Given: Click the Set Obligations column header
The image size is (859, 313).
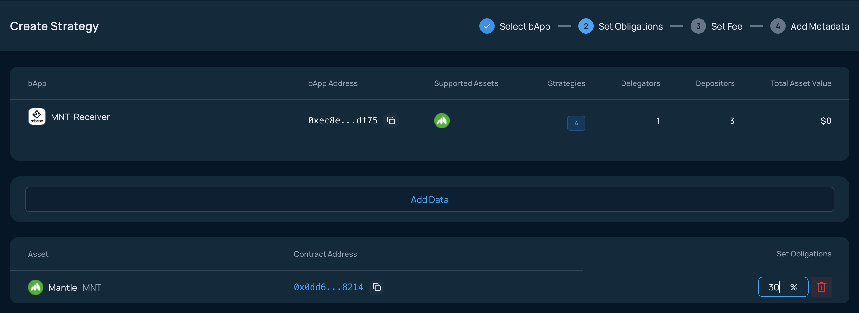Looking at the screenshot, I should point(804,254).
